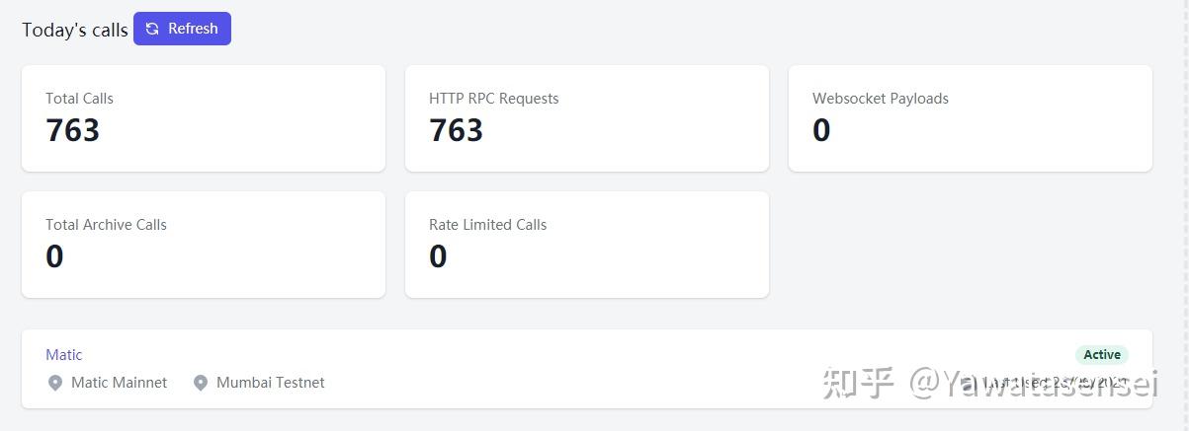Click the location pin beside Mumbai Testnet

pos(201,383)
